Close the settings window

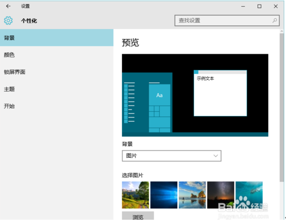coord(276,6)
